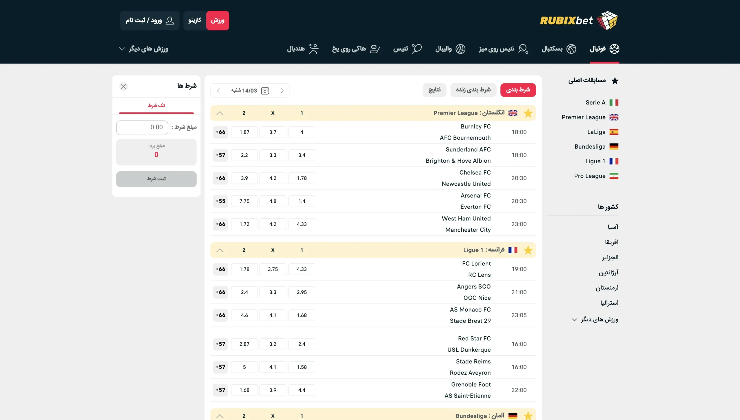Click the ورود / ثبت نام login button
The width and height of the screenshot is (740, 420).
tap(149, 20)
